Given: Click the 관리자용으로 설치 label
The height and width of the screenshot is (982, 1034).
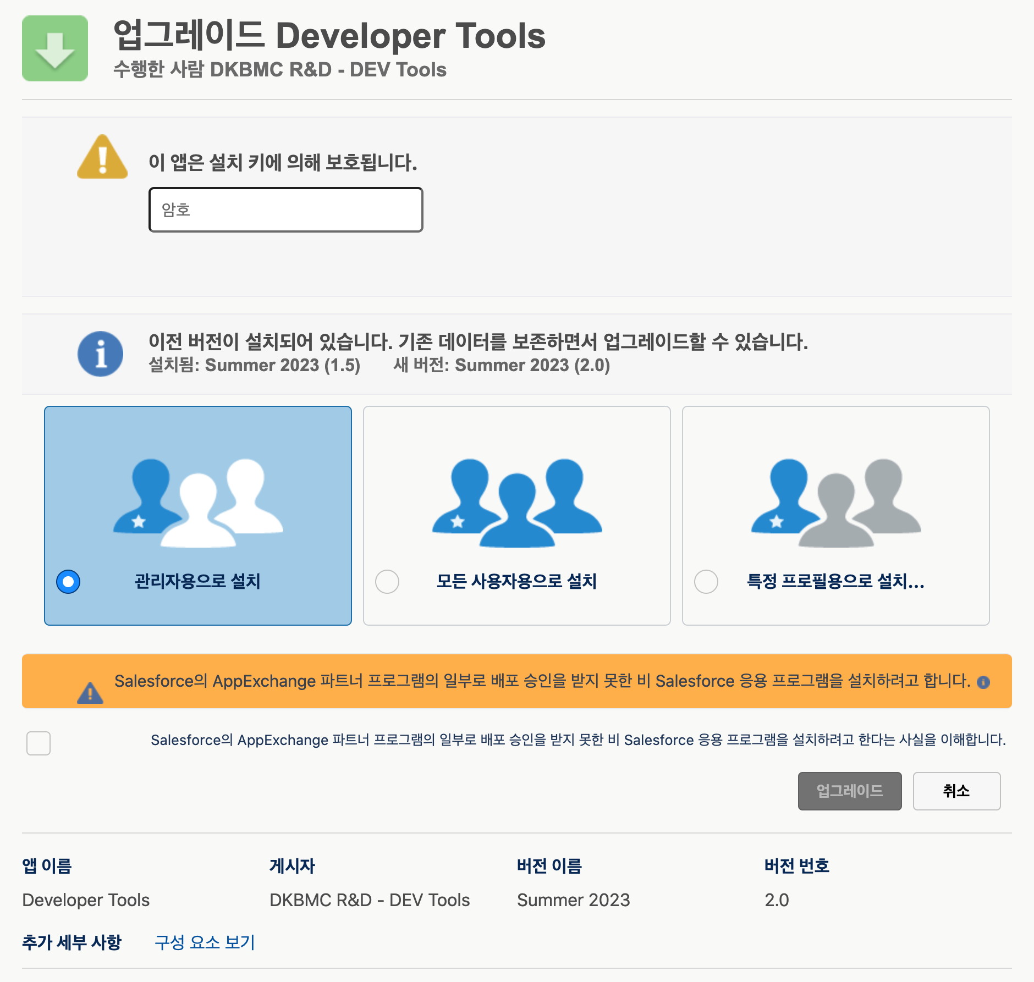Looking at the screenshot, I should pos(198,581).
